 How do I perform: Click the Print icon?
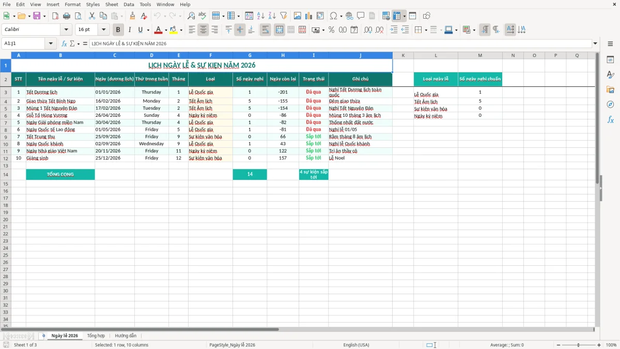coord(67,16)
